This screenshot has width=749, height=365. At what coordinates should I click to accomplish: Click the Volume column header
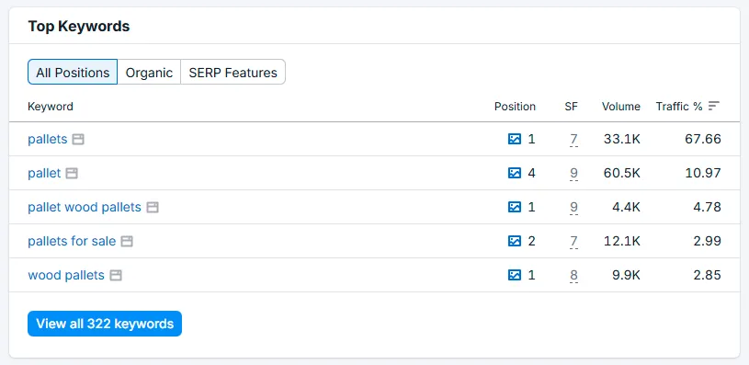point(621,106)
